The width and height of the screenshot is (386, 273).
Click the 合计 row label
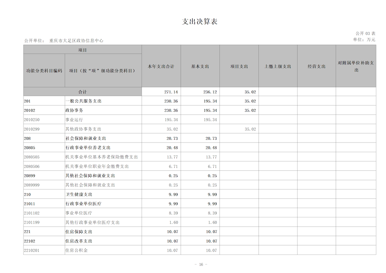(x=83, y=92)
